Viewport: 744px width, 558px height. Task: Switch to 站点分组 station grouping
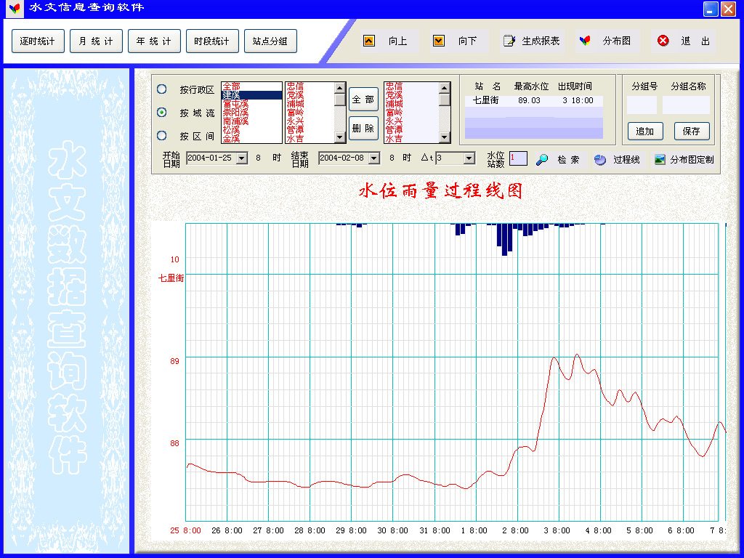pyautogui.click(x=270, y=41)
